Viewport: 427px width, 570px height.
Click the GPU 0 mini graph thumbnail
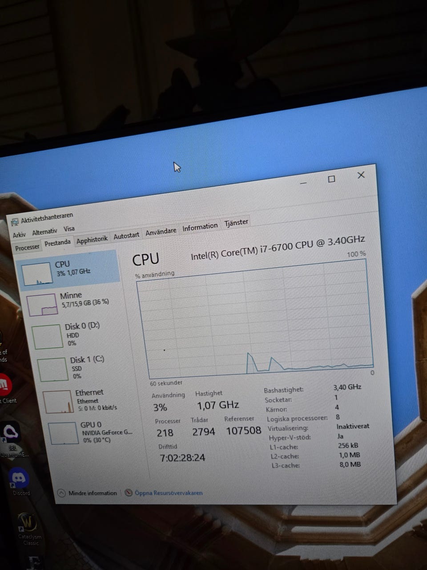click(x=63, y=434)
